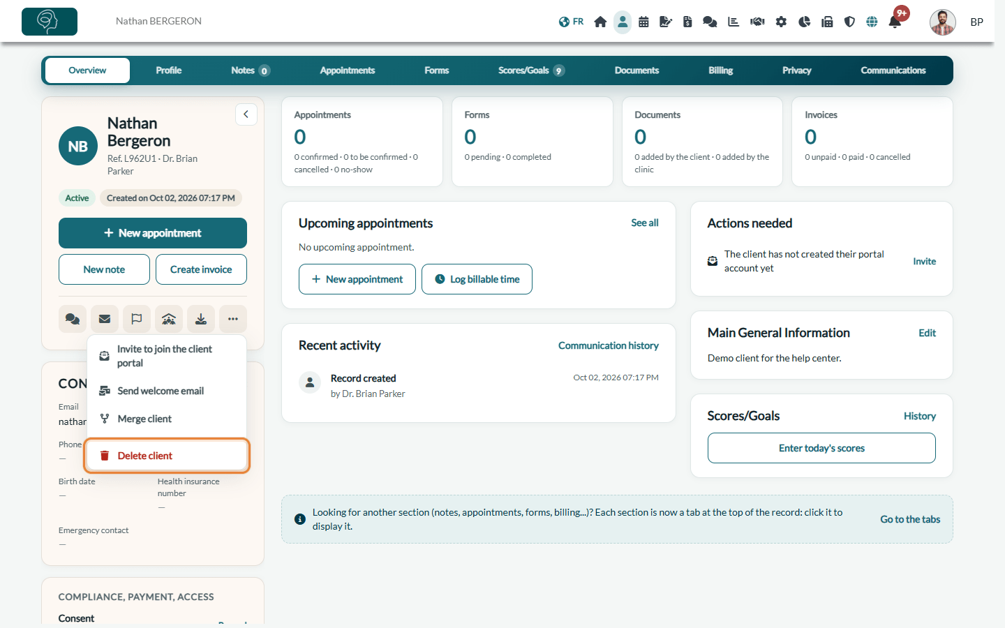Choose Merge client in the menu
The width and height of the screenshot is (1005, 628).
click(x=167, y=419)
